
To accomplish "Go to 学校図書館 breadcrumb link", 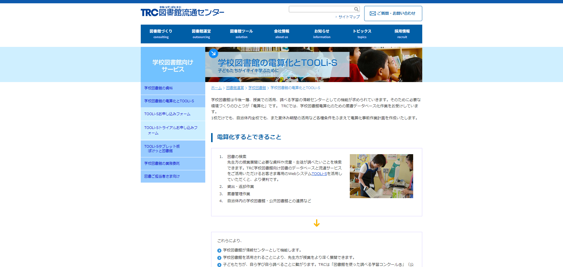I will pos(257,88).
